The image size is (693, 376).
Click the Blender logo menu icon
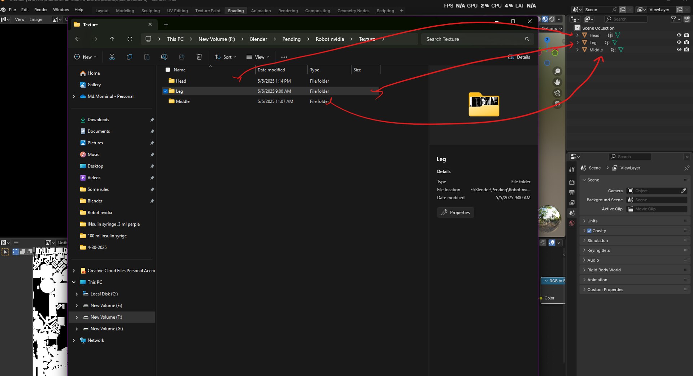3,10
